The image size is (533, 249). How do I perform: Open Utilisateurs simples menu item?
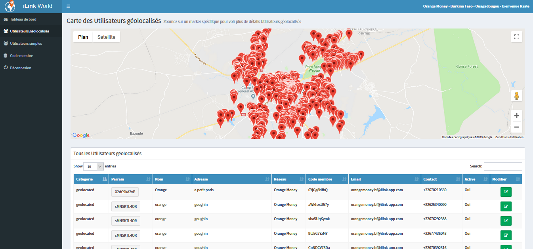pos(26,44)
